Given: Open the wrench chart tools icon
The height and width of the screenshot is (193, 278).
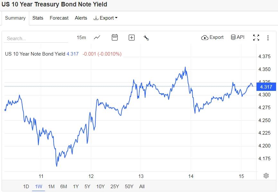Looking at the screenshot, I should click(146, 38).
